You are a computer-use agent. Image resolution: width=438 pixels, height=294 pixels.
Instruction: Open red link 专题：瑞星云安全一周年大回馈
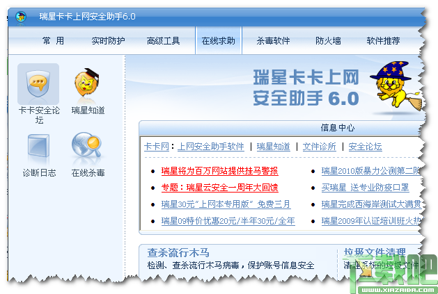[219, 188]
